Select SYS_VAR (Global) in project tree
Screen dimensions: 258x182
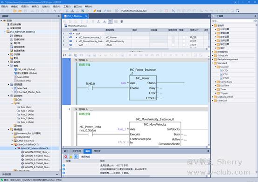(26, 69)
